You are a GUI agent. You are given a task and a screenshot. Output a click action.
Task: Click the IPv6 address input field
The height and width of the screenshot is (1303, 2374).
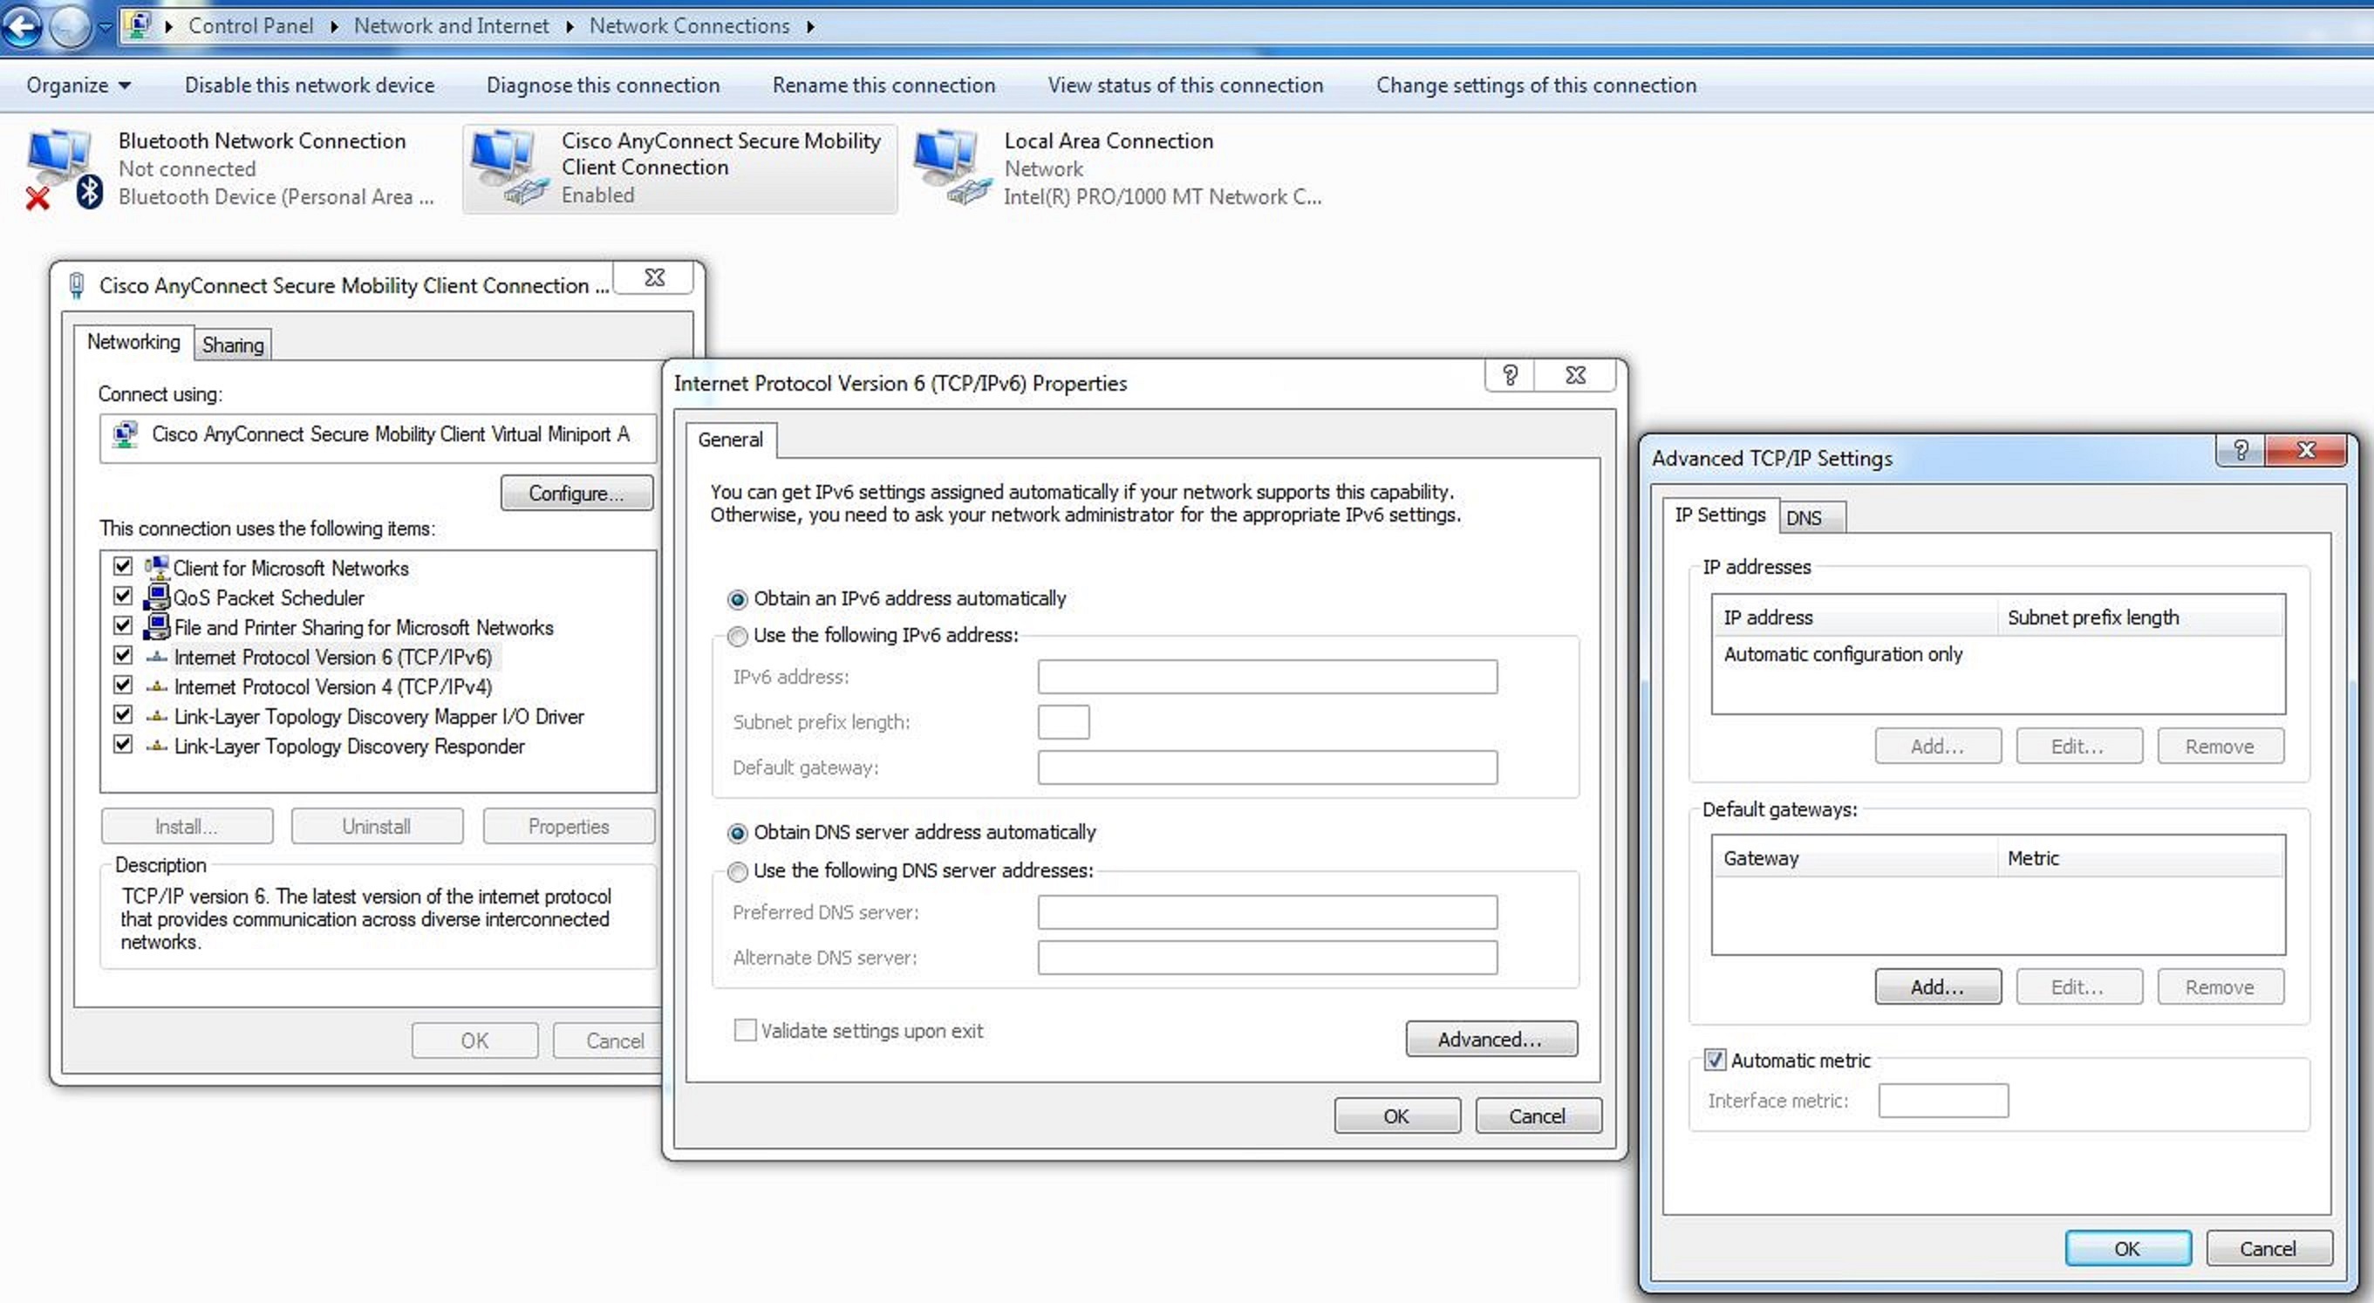click(1267, 677)
